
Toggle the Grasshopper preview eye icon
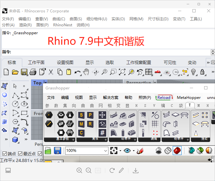(x=127, y=151)
